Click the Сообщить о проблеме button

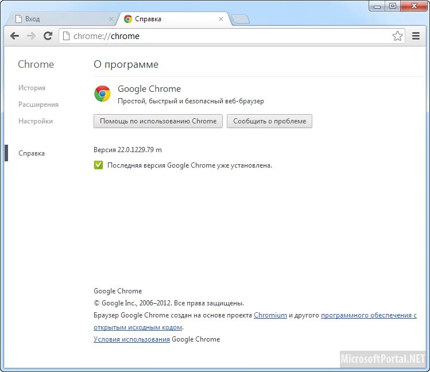click(269, 121)
